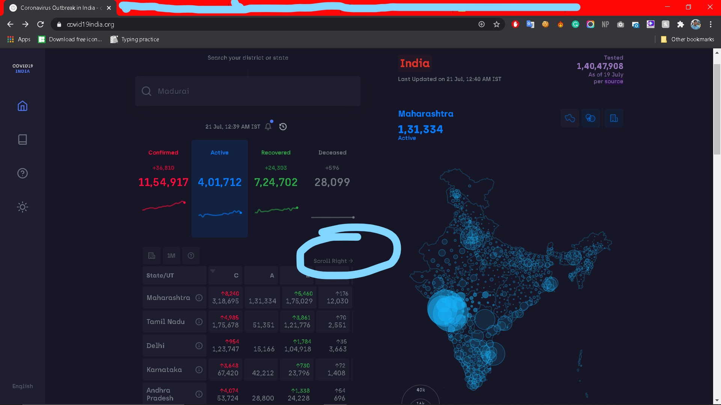Viewport: 721px width, 405px height.
Task: Select the Deceased statistics card
Action: [x=332, y=188]
